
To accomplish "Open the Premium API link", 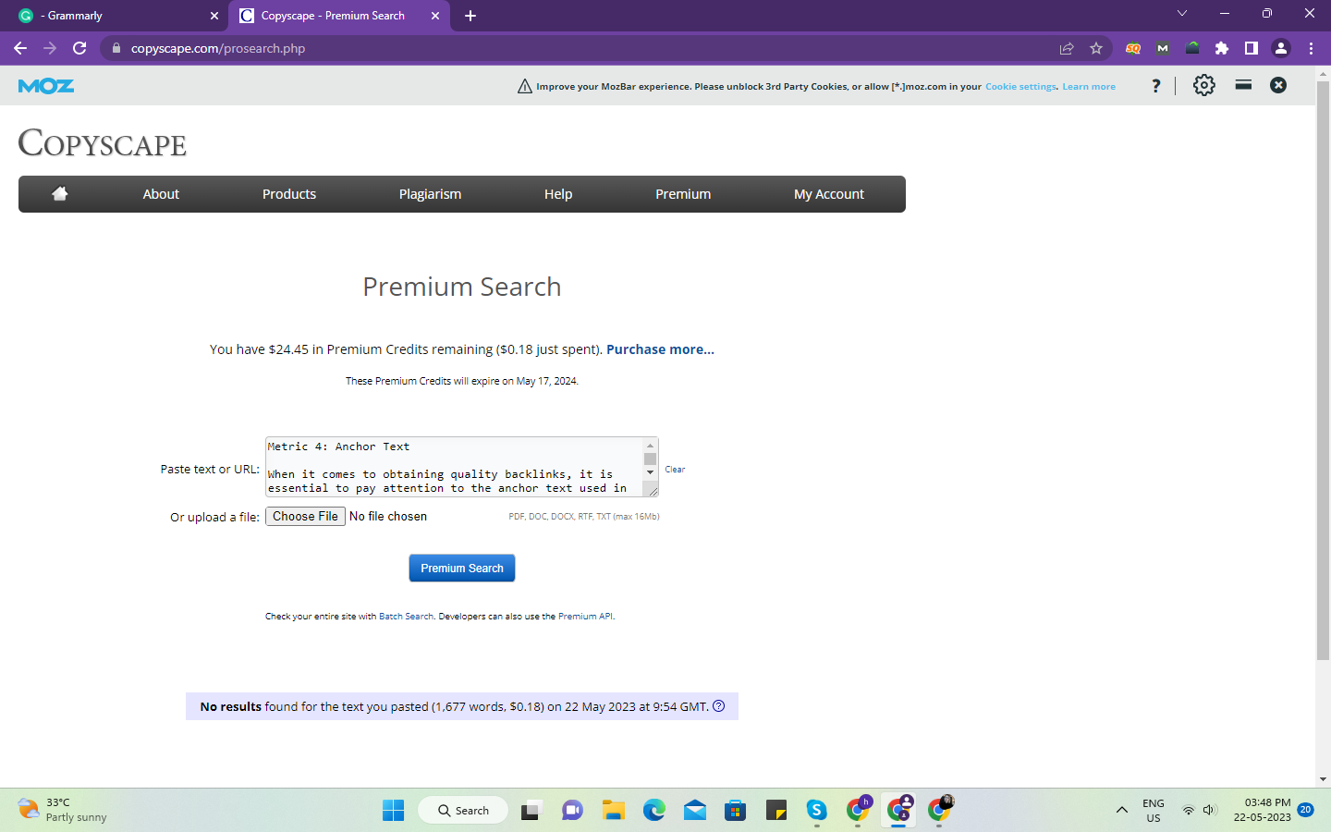I will pyautogui.click(x=585, y=617).
